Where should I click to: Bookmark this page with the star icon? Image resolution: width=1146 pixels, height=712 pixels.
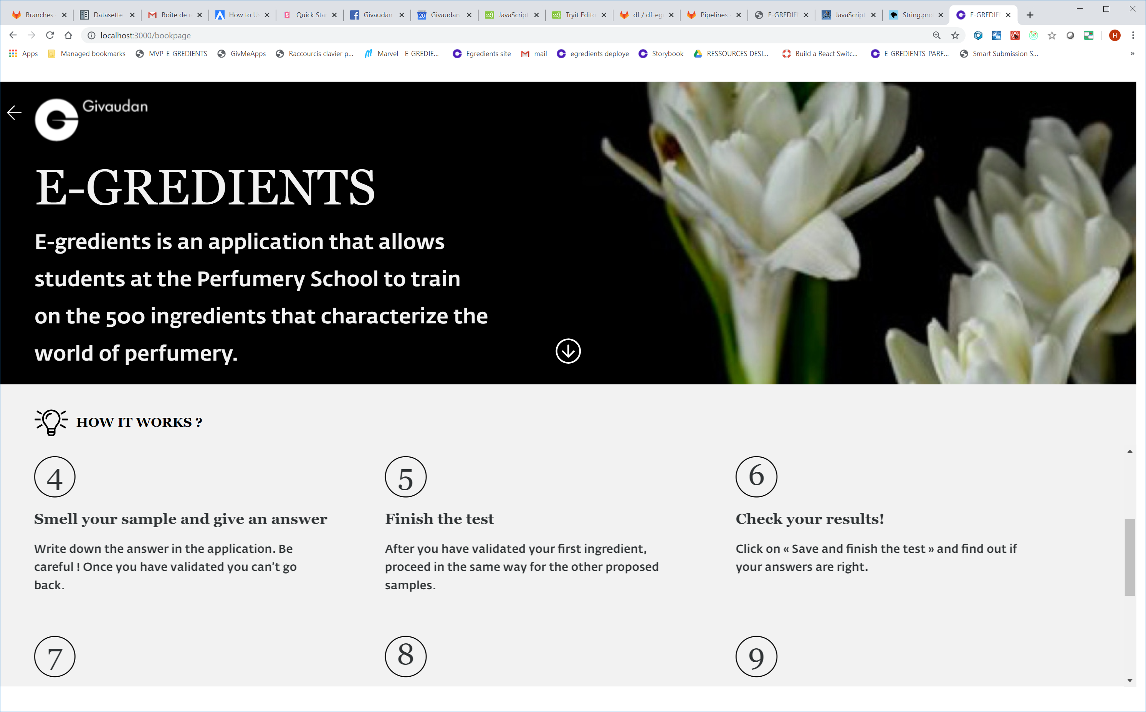pos(955,35)
